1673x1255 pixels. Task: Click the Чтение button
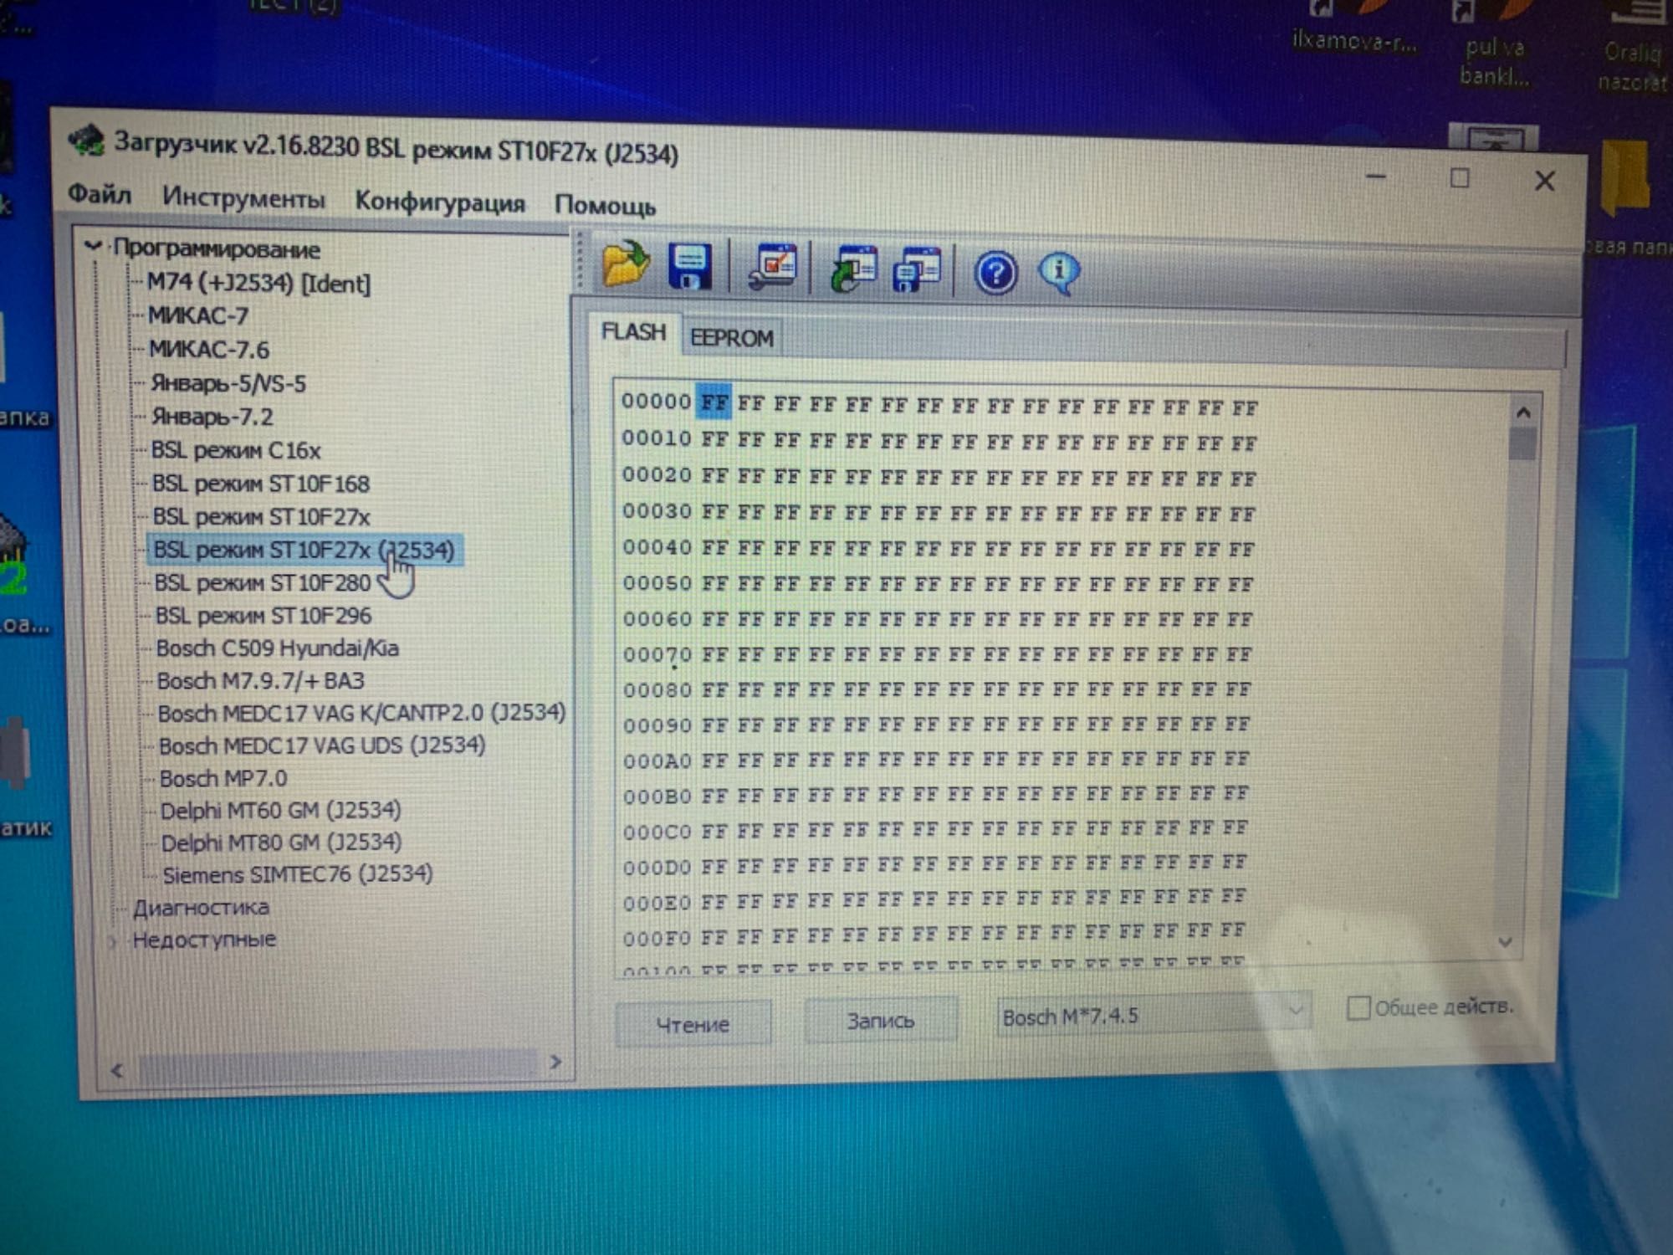[x=693, y=1024]
